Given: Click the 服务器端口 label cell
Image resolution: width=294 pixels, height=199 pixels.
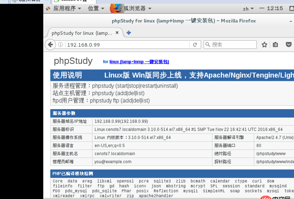Looking at the screenshot, I should [x=233, y=145].
